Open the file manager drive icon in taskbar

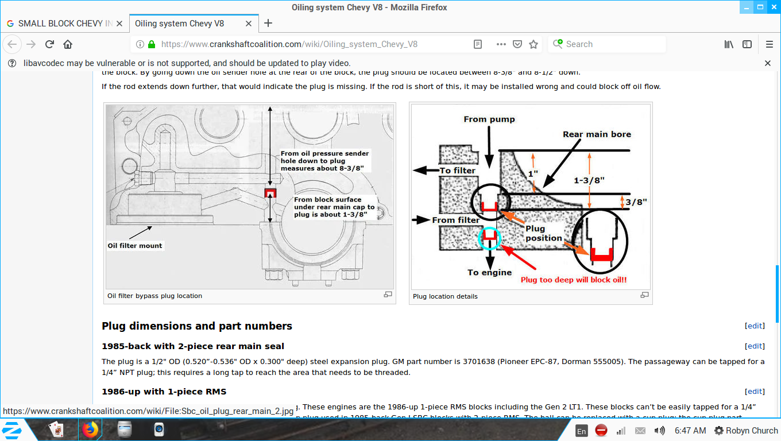pos(124,430)
